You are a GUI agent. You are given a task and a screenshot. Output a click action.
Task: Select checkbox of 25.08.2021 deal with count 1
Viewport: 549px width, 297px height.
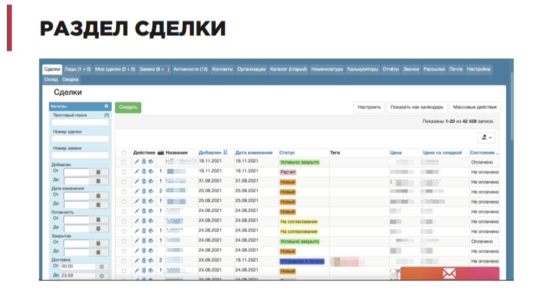(x=123, y=202)
